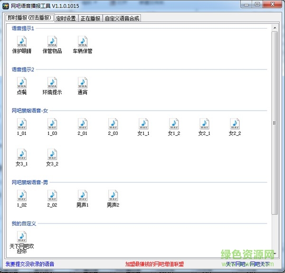Screen dimensions: 285x273
Task: Close the 网吧语音播报工具 window
Action: click(x=273, y=4)
